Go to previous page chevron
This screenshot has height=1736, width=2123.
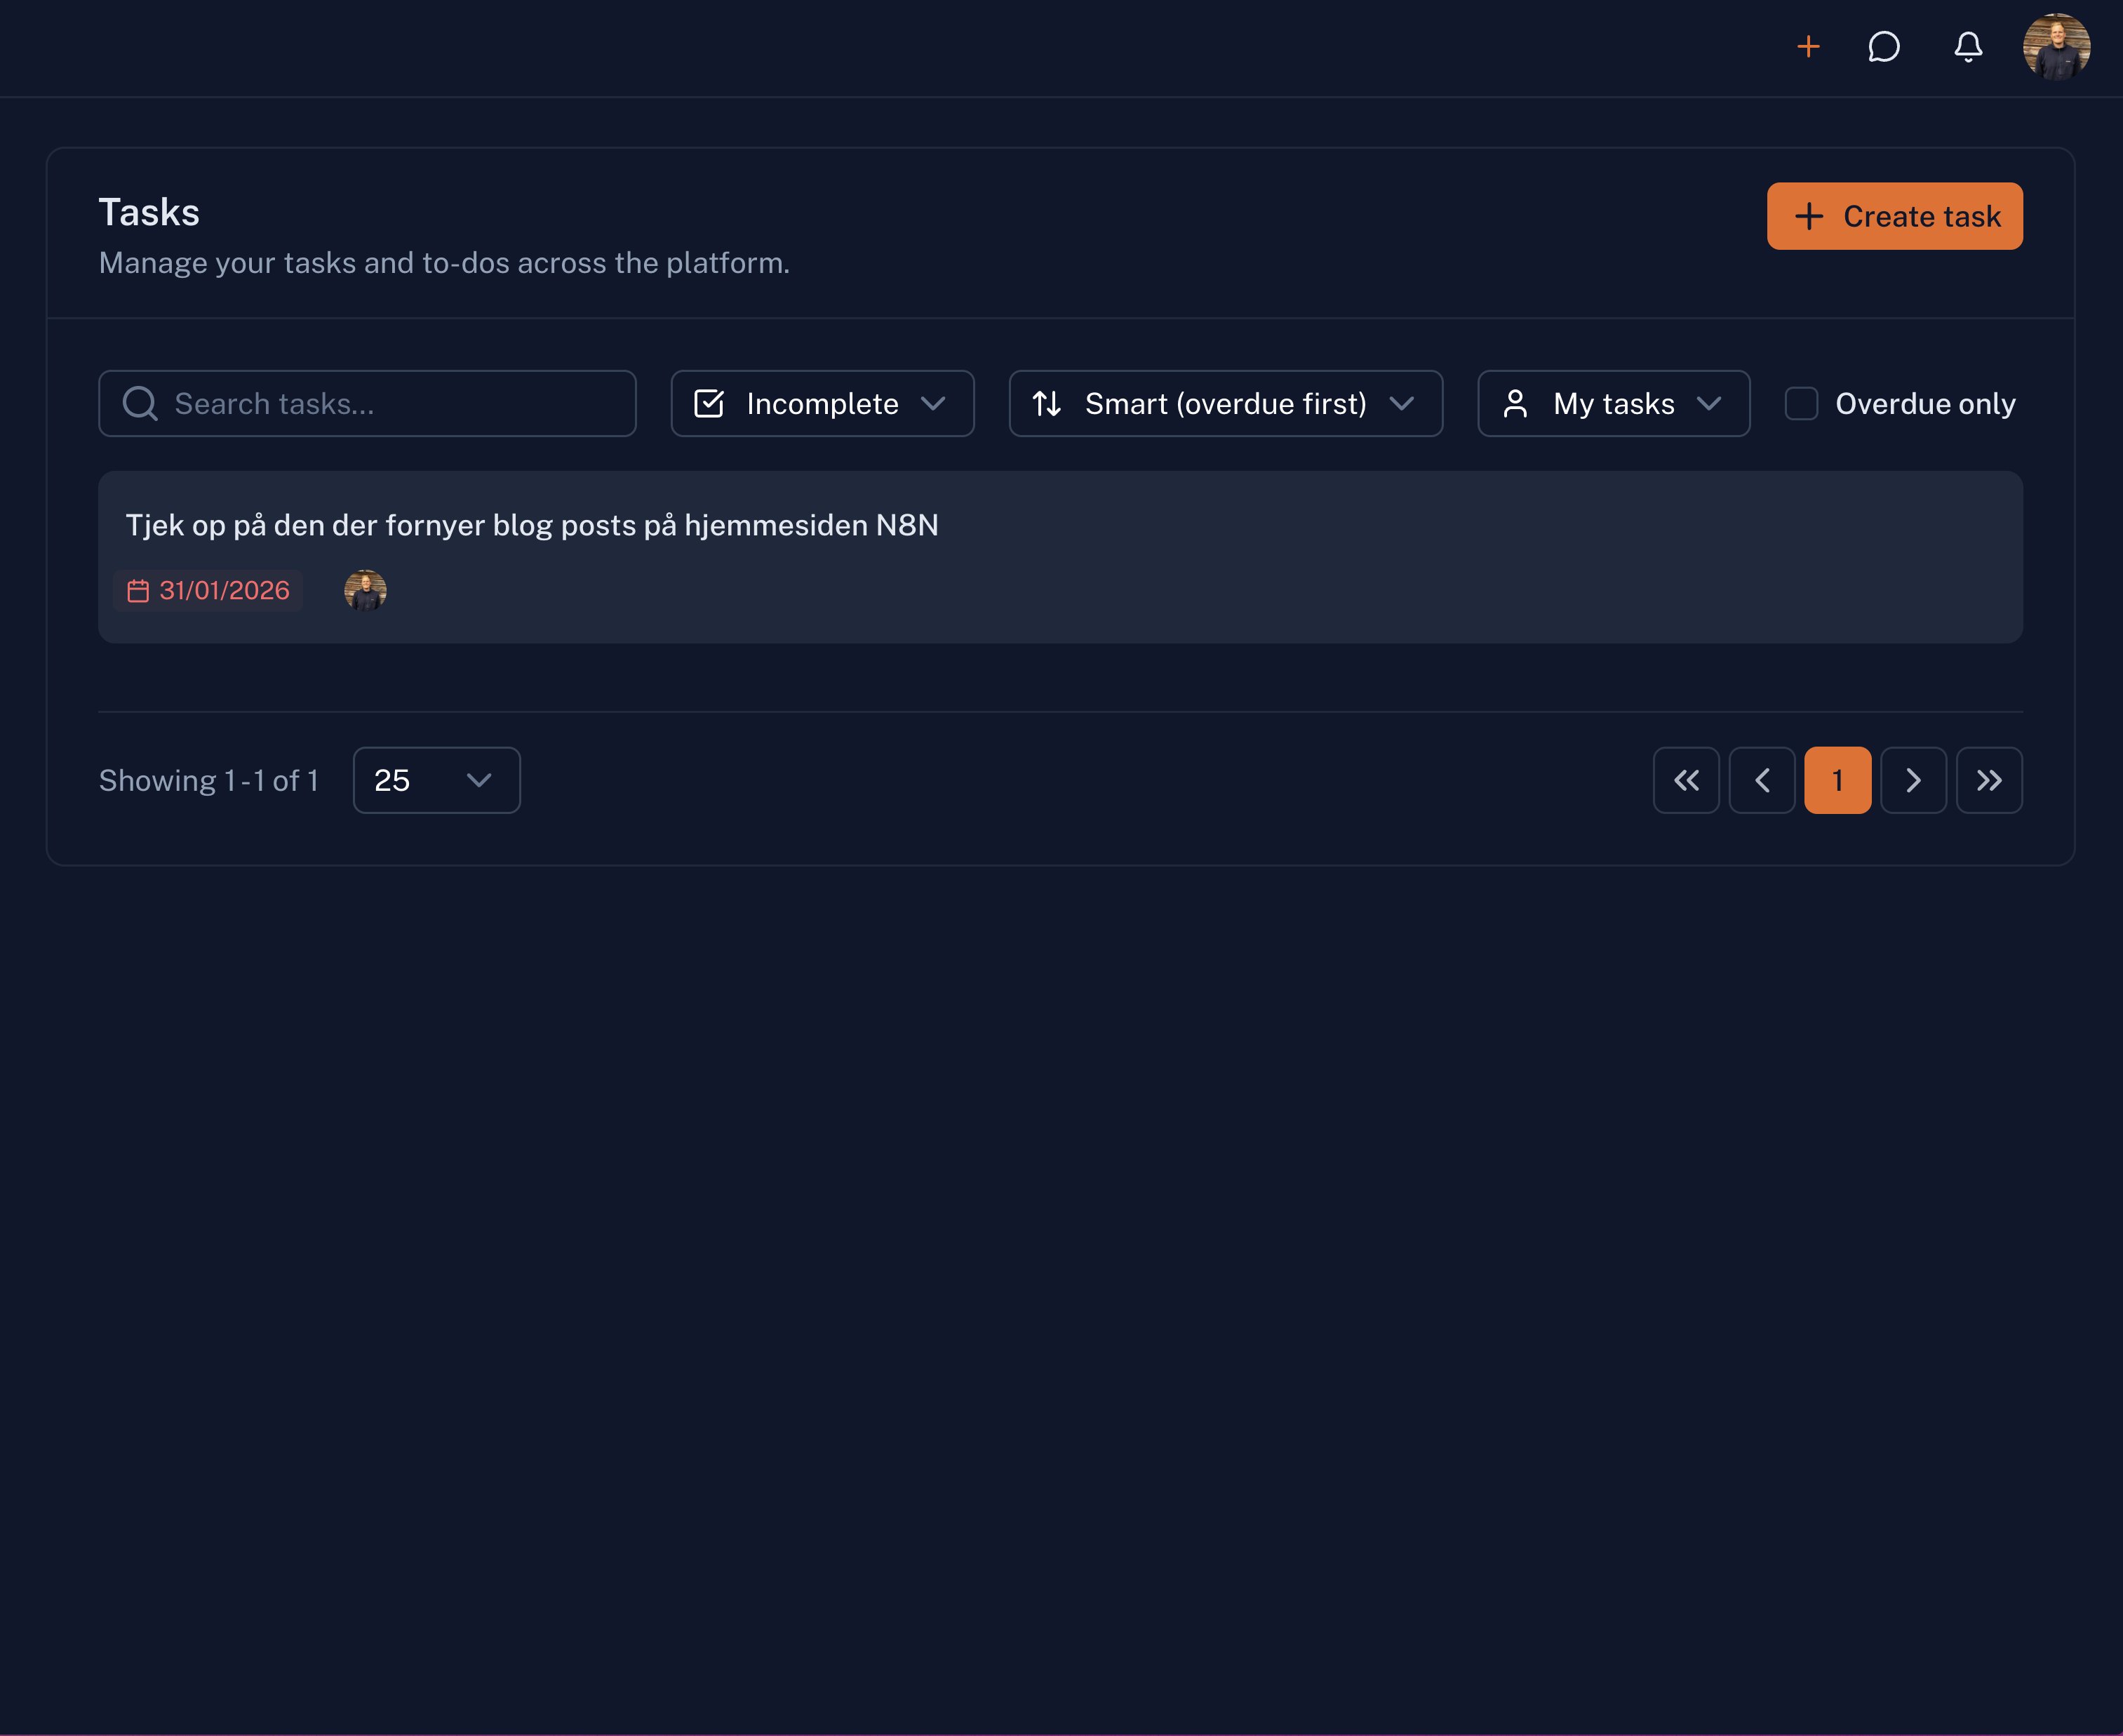(1762, 780)
